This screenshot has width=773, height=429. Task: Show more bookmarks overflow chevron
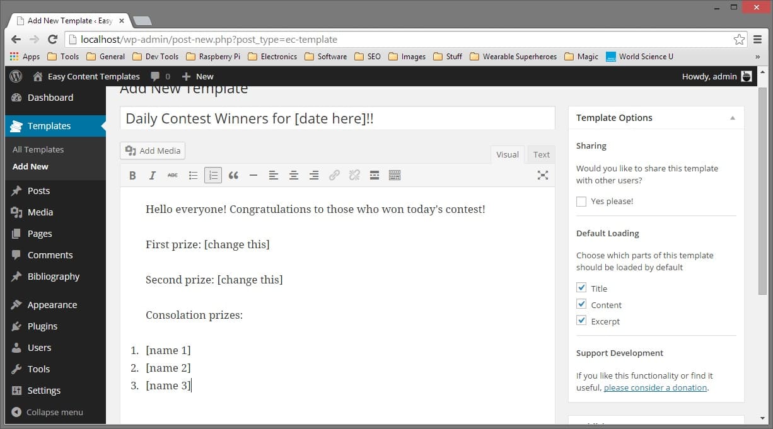[757, 57]
